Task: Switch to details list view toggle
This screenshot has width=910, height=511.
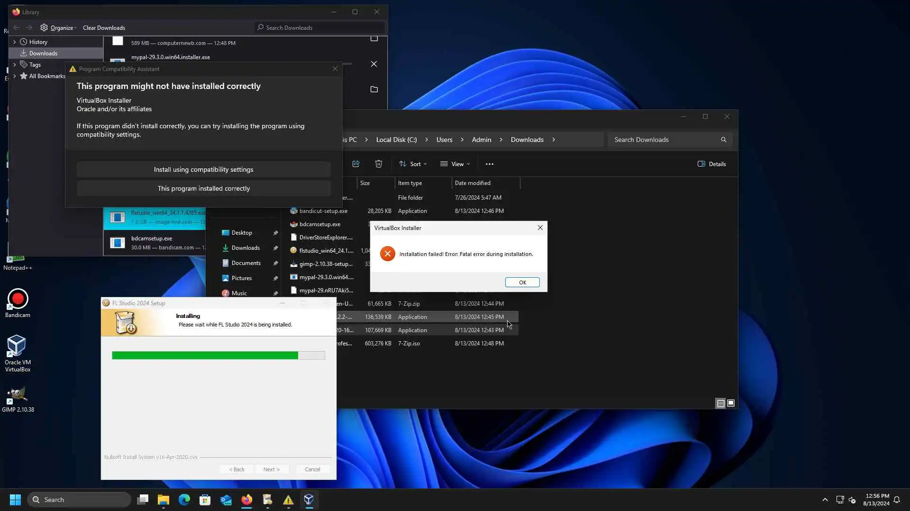Action: coord(720,403)
